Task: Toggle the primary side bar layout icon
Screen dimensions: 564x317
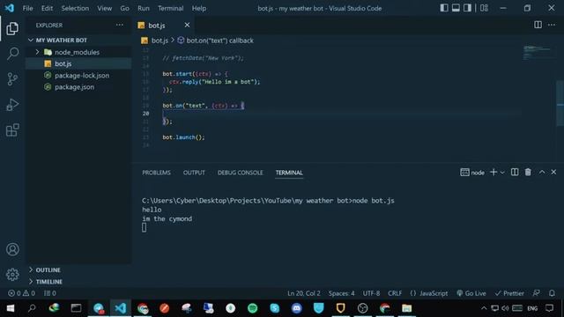Action: point(444,8)
